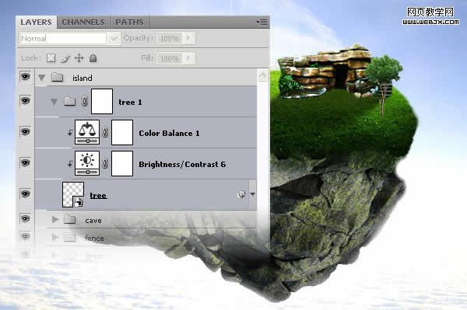Viewport: 467px width, 310px height.
Task: Open the Opacity slider arrow
Action: (188, 38)
